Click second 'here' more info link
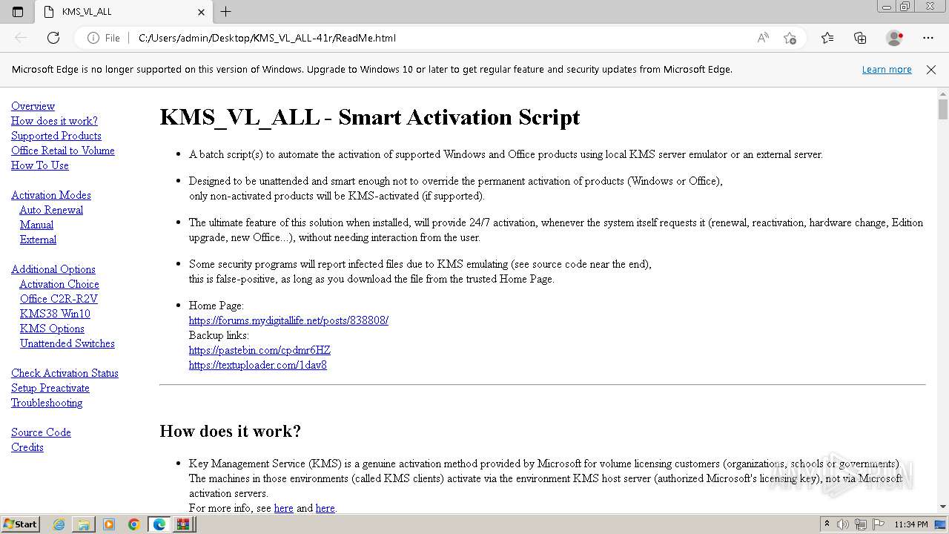949x534 pixels. point(325,508)
